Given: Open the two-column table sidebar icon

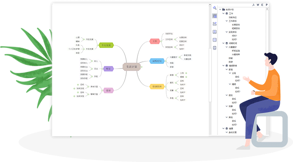Looking at the screenshot, I should (215, 40).
